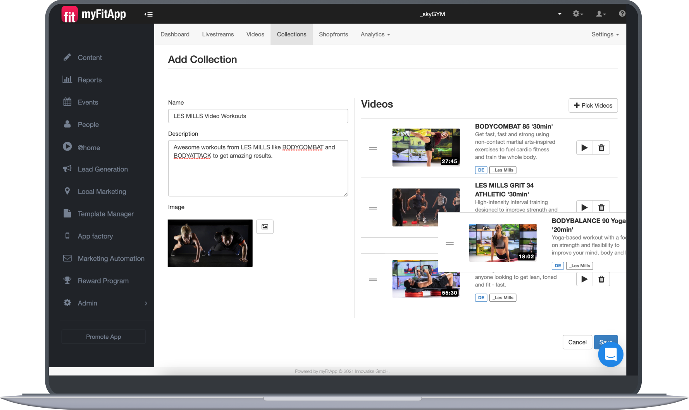
Task: Play the 55:30 video preview
Action: (x=585, y=279)
